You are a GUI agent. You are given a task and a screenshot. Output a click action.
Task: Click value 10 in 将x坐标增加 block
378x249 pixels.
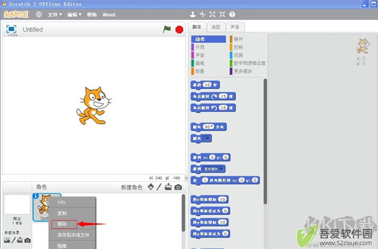pyautogui.click(x=222, y=200)
